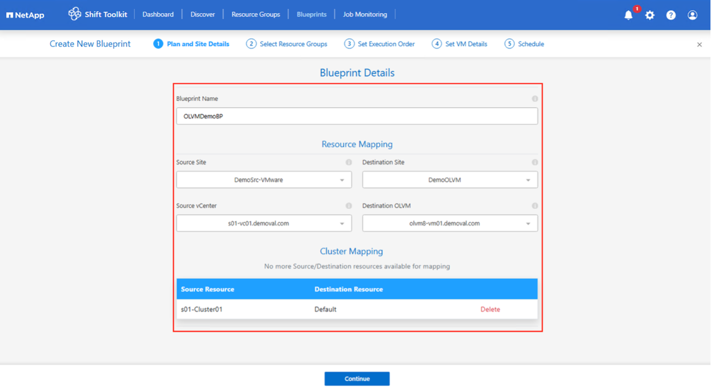The width and height of the screenshot is (713, 391).
Task: Show info for Source Site
Action: coord(350,163)
